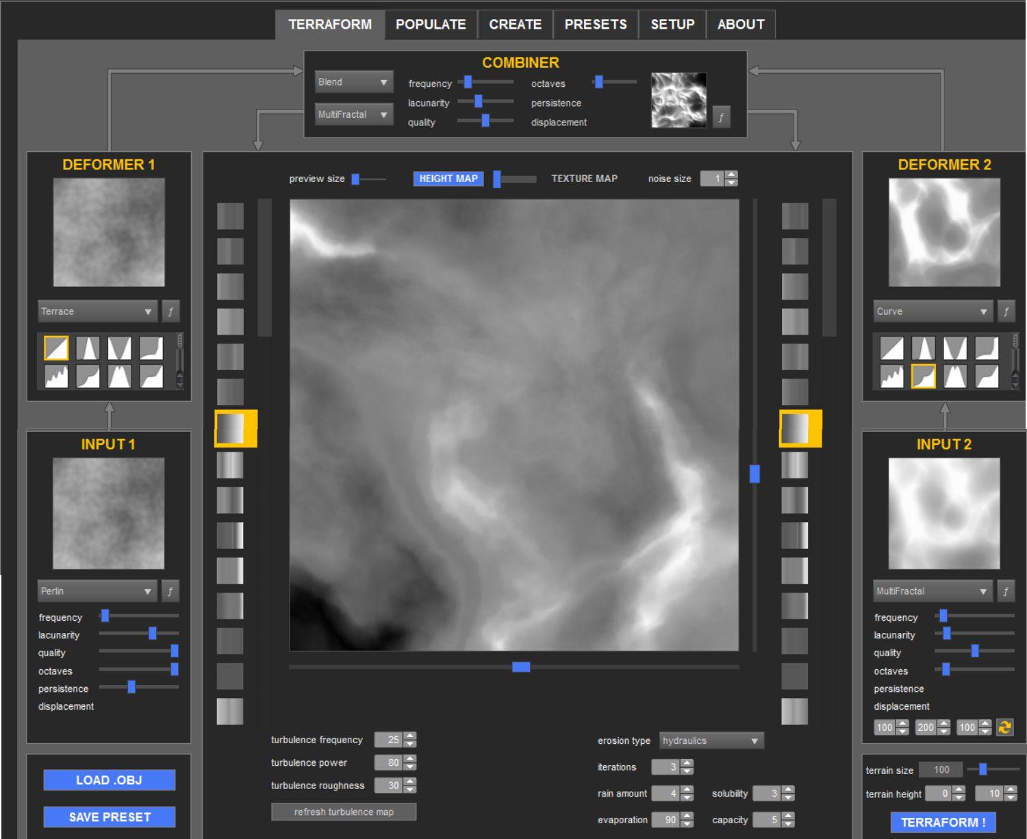Open the MultiFractal dropdown in Input 2
Viewport: 1027px width, 839px height.
coord(933,591)
